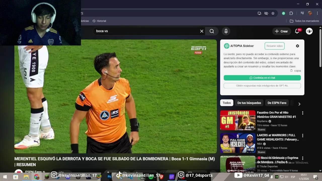Open Faustino Oro Gran Maestro video title
This screenshot has height=181, width=322.
click(276, 115)
